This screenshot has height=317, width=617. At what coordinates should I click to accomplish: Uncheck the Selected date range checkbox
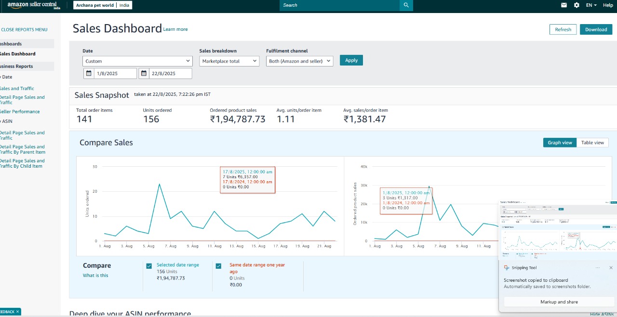click(x=149, y=266)
